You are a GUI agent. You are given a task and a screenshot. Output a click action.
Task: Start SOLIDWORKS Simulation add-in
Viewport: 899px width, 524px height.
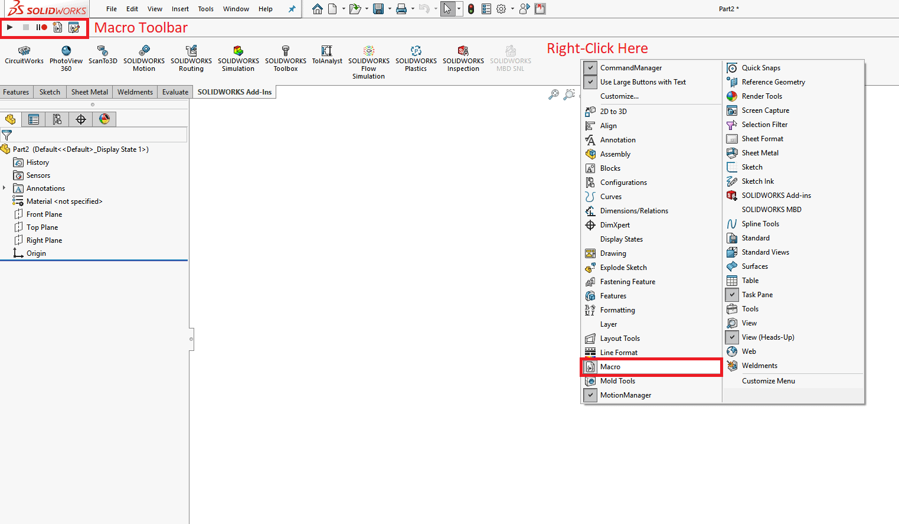pyautogui.click(x=238, y=59)
